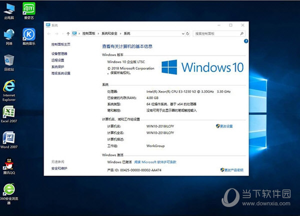Screen dimensions: 300x216
Task: Open 控制面板主页 in the sidebar
Action: (61, 44)
